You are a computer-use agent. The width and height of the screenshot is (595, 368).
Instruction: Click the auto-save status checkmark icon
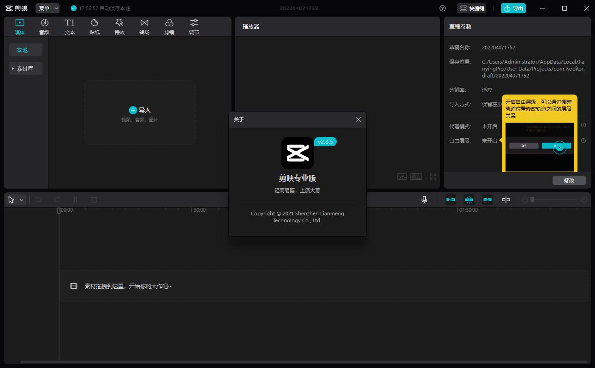pyautogui.click(x=73, y=8)
